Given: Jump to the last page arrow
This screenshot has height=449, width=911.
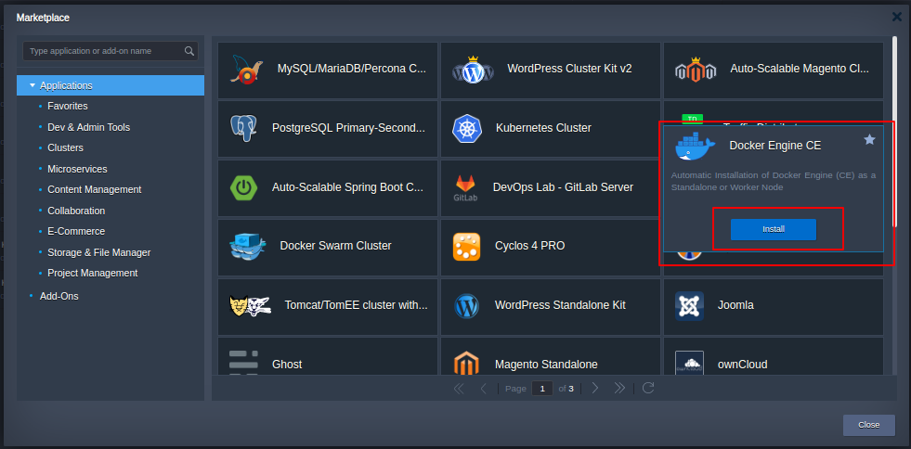Looking at the screenshot, I should (620, 388).
